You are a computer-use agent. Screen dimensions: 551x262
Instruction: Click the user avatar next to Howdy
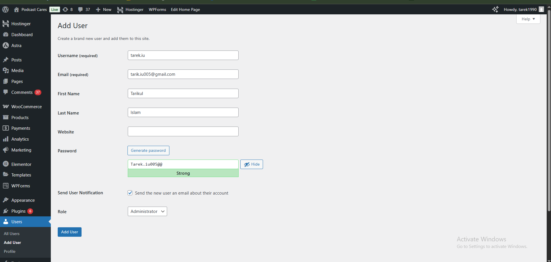point(541,9)
